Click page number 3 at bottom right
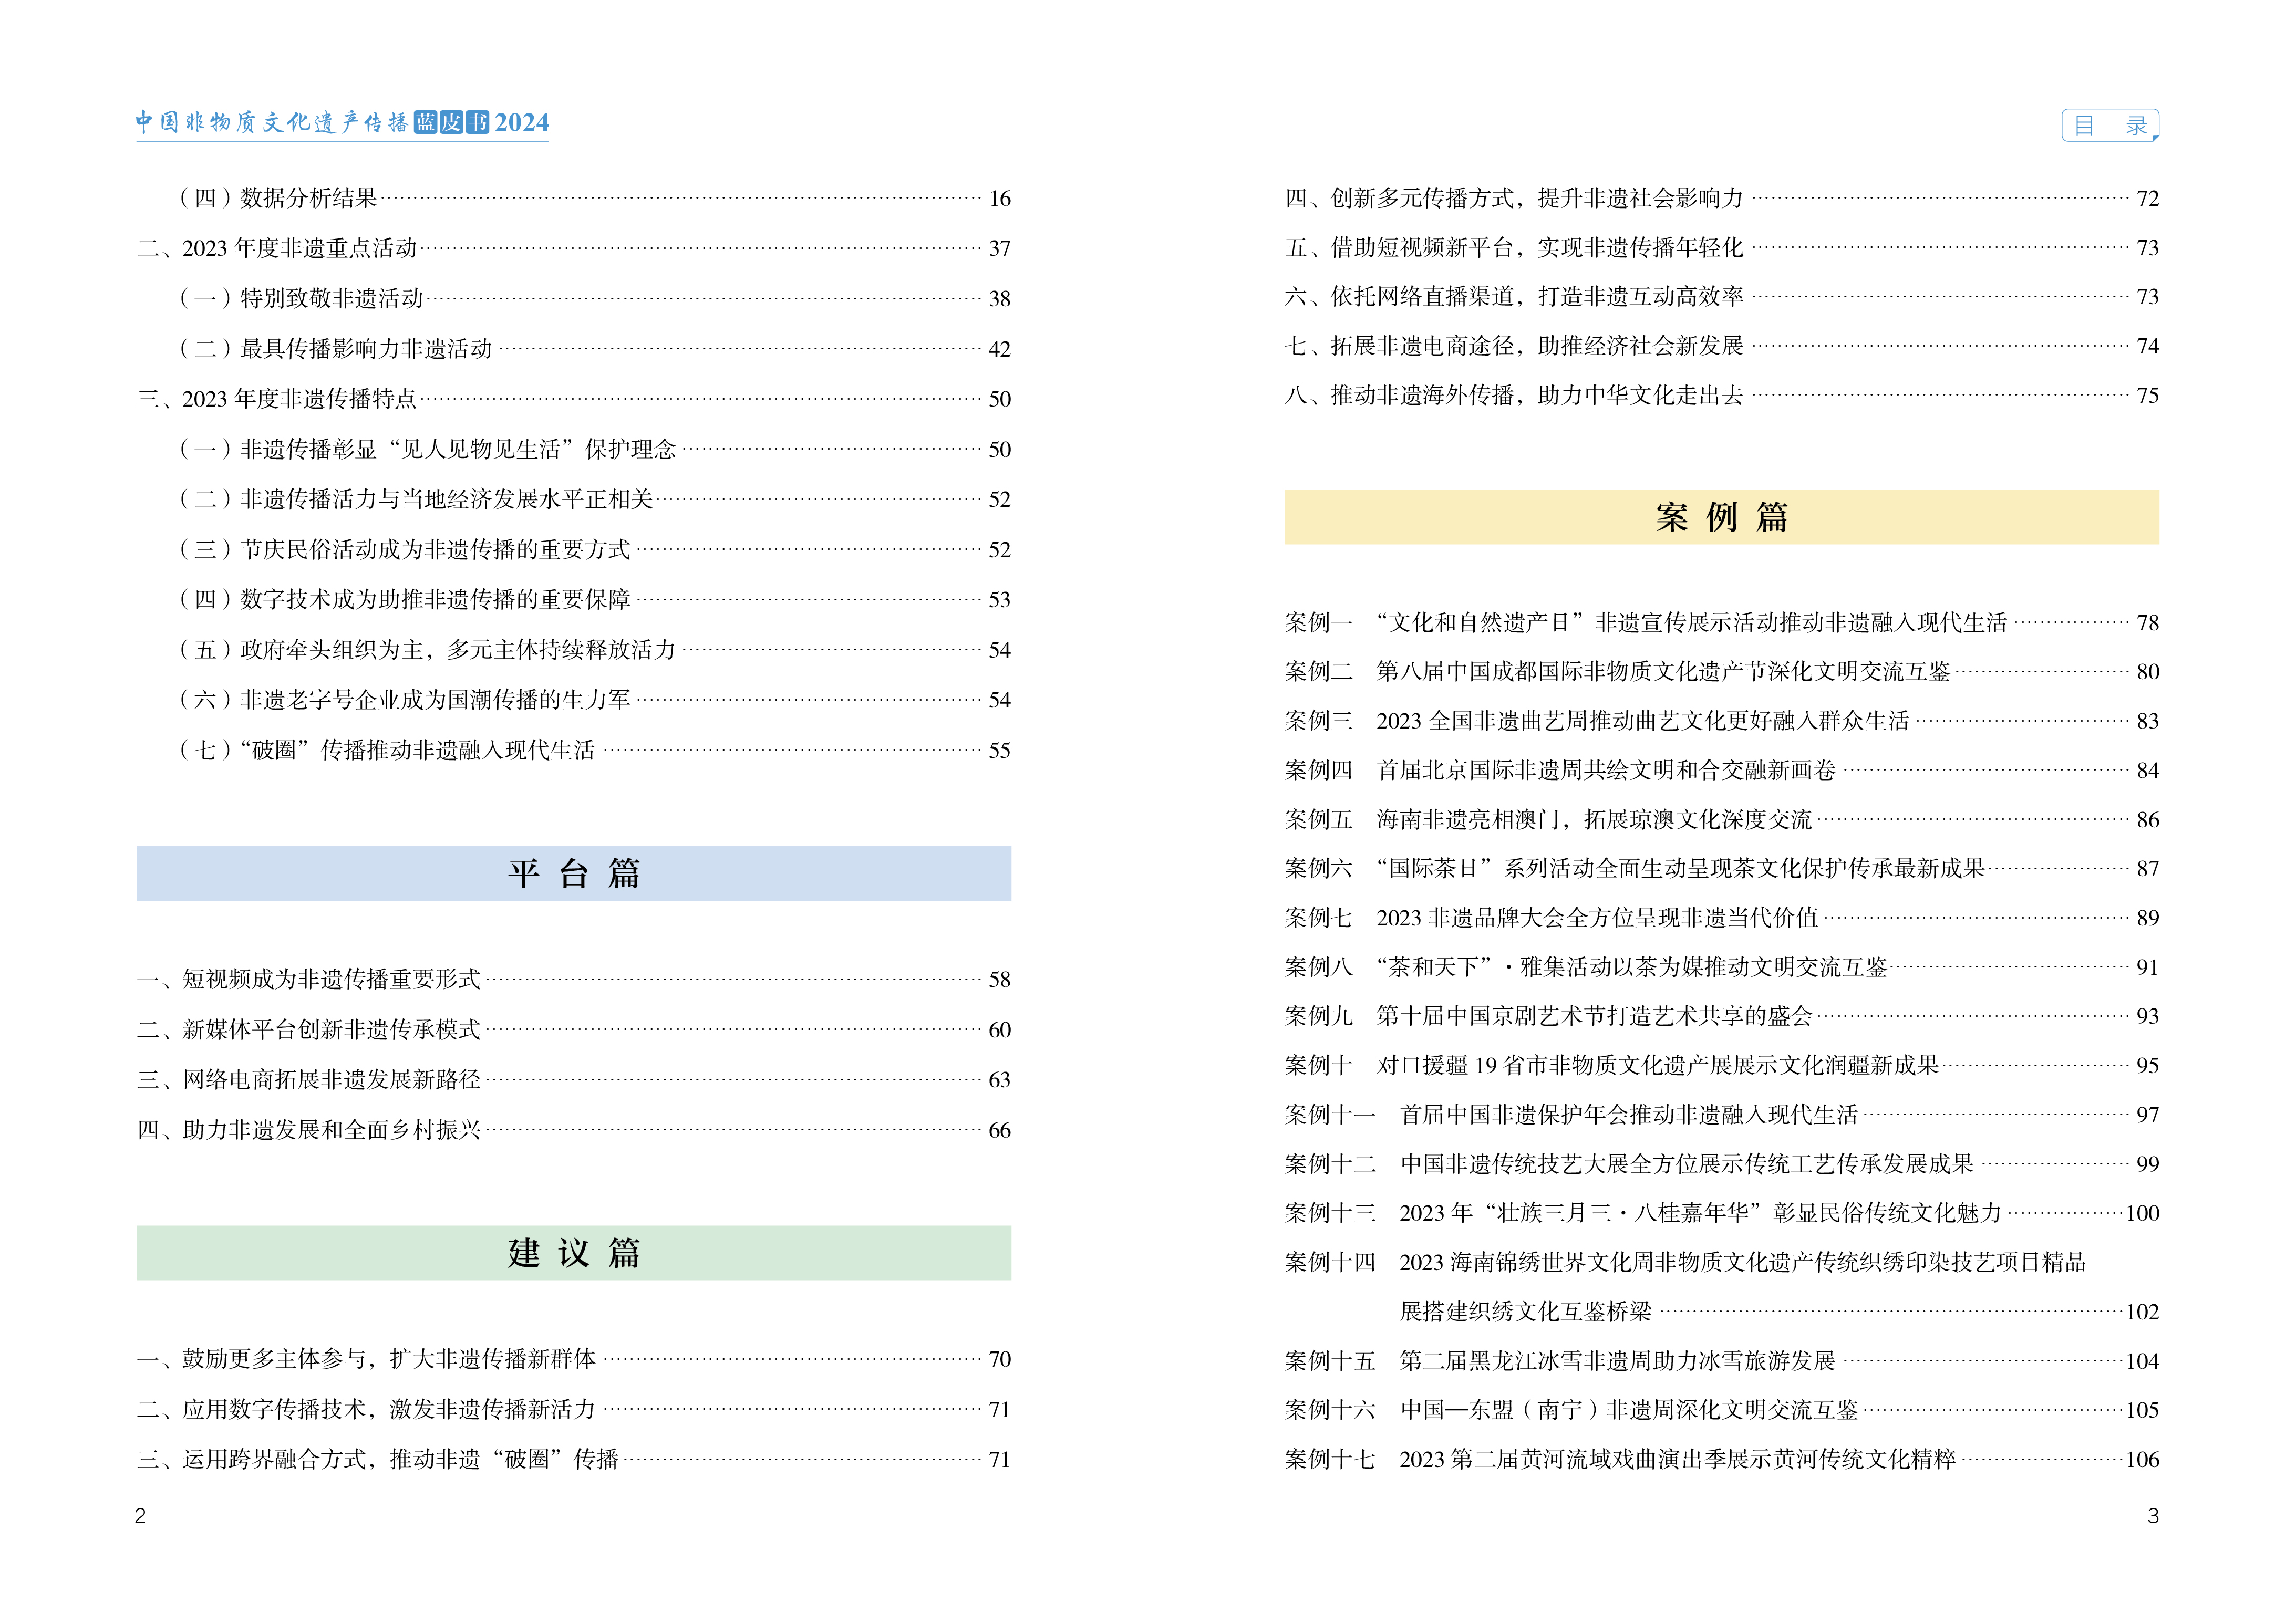 coord(2153,1516)
